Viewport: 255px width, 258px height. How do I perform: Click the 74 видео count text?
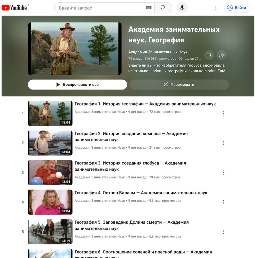click(135, 59)
